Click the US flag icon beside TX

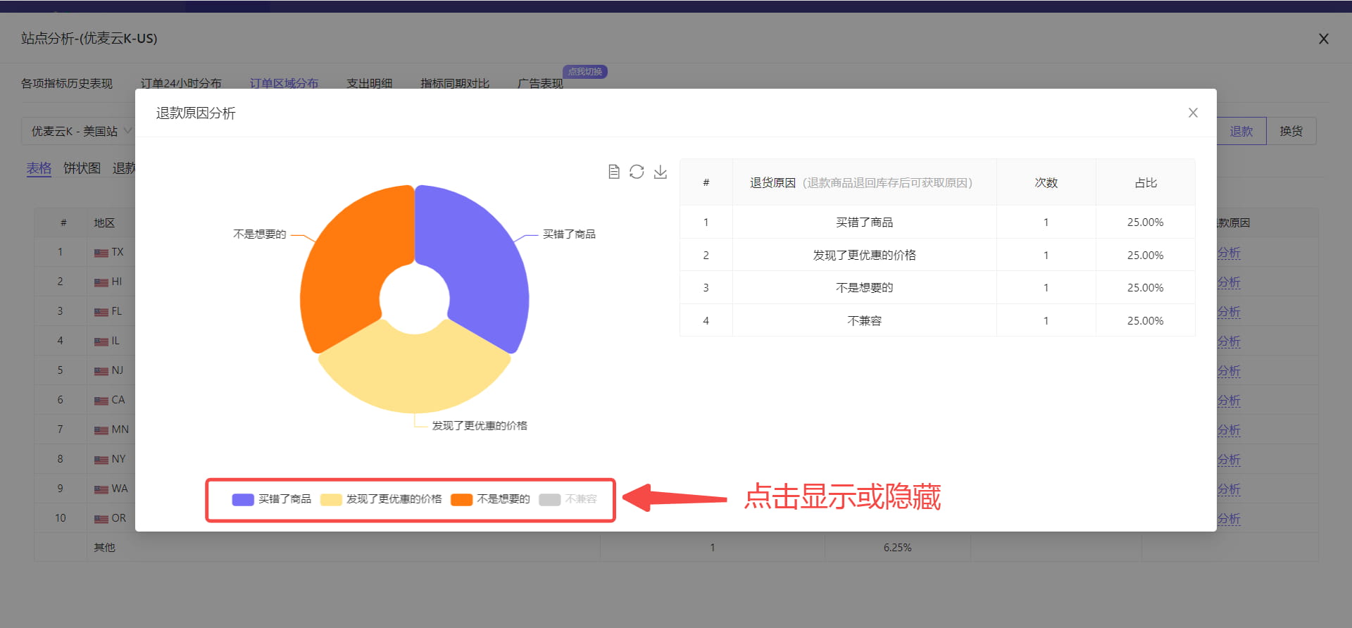101,253
